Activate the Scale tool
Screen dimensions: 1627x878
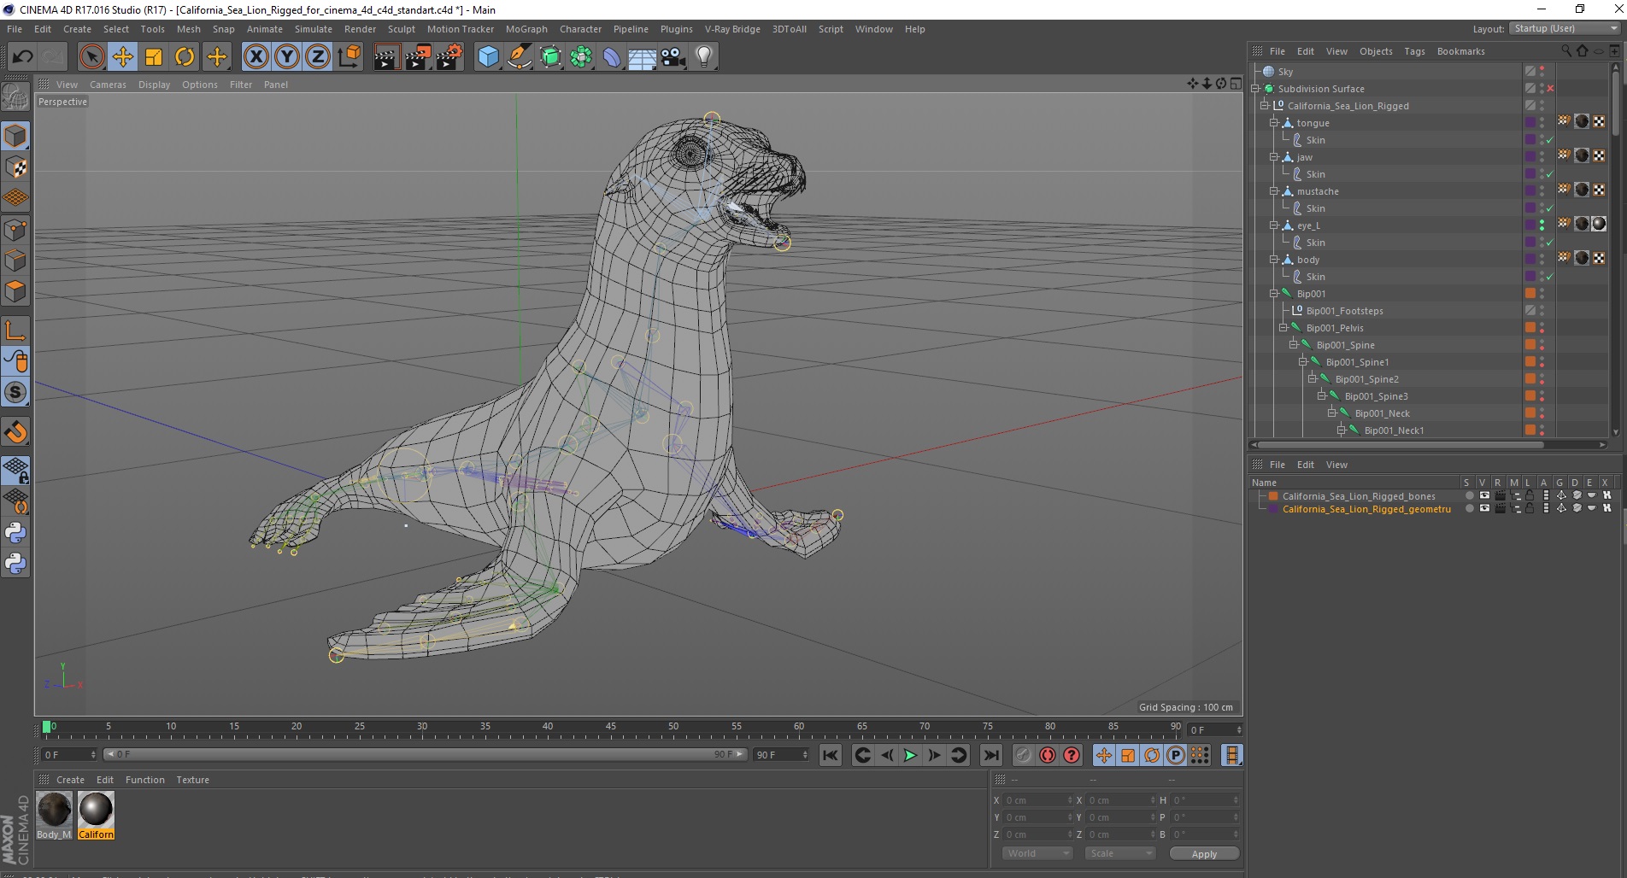tap(154, 57)
